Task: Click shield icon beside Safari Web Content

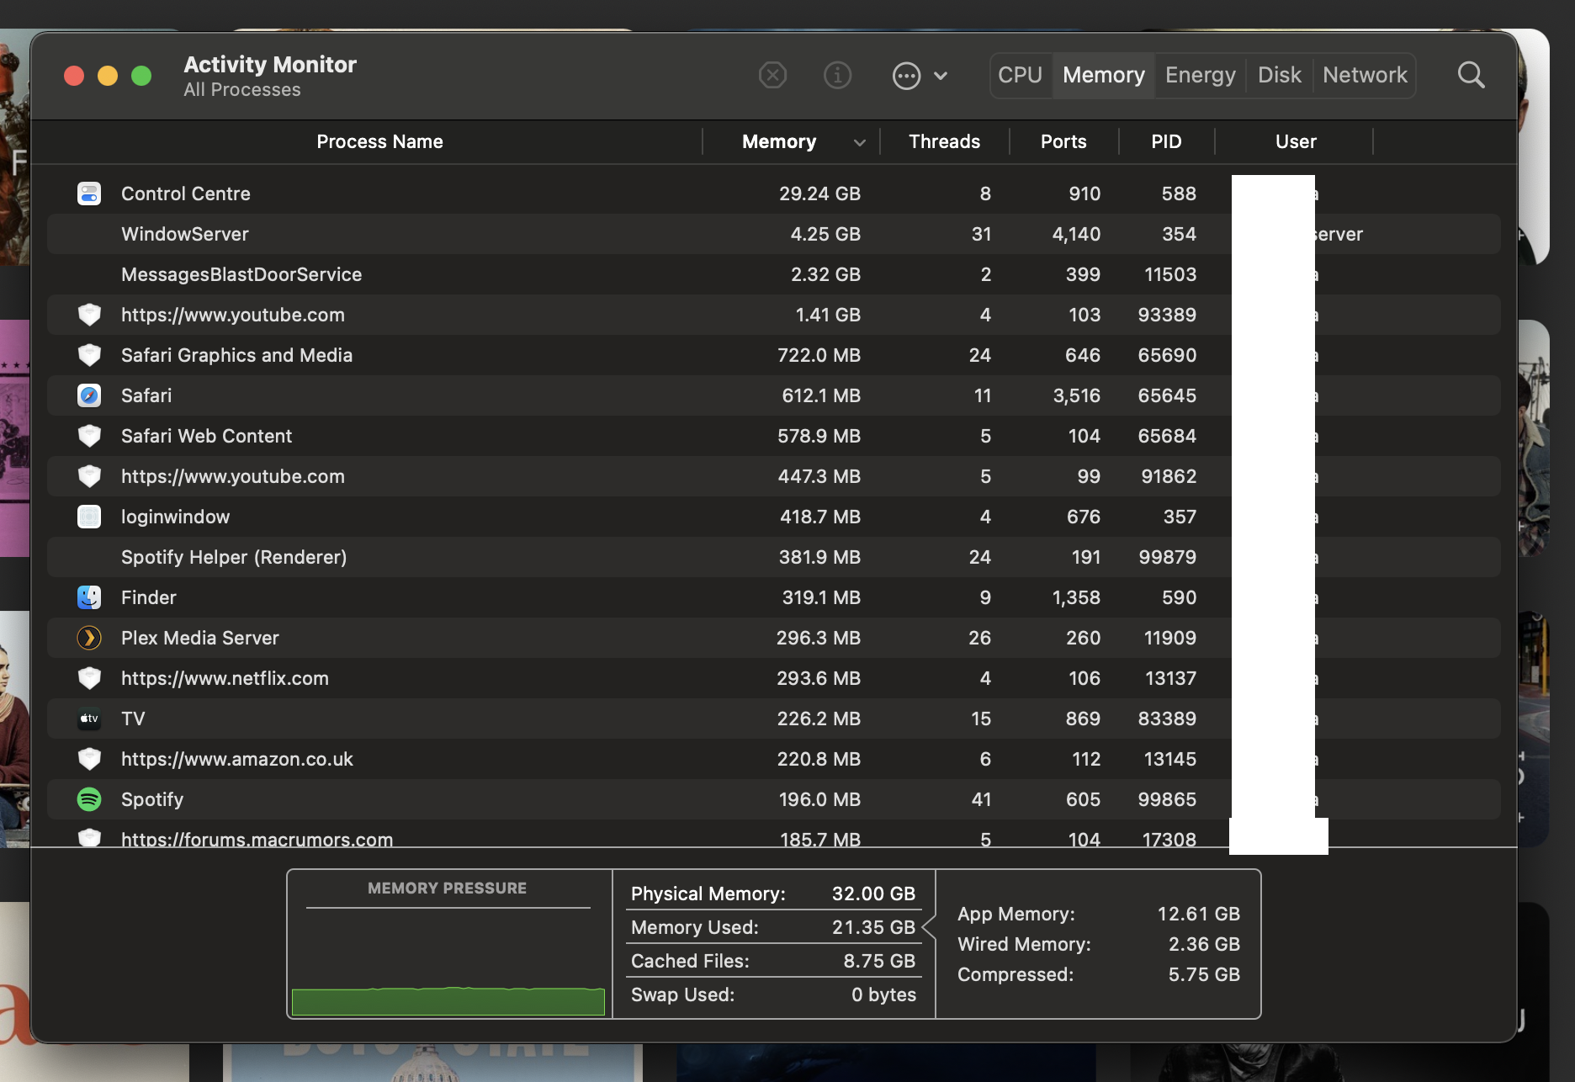Action: click(89, 436)
